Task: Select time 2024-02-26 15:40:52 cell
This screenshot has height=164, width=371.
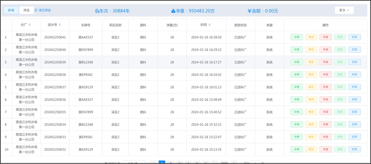Action: (207, 112)
